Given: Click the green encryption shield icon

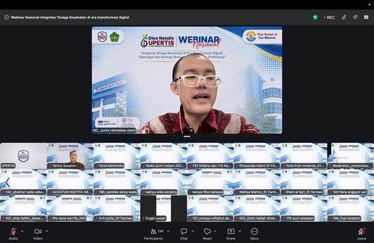Looking at the screenshot, I should pos(315,17).
